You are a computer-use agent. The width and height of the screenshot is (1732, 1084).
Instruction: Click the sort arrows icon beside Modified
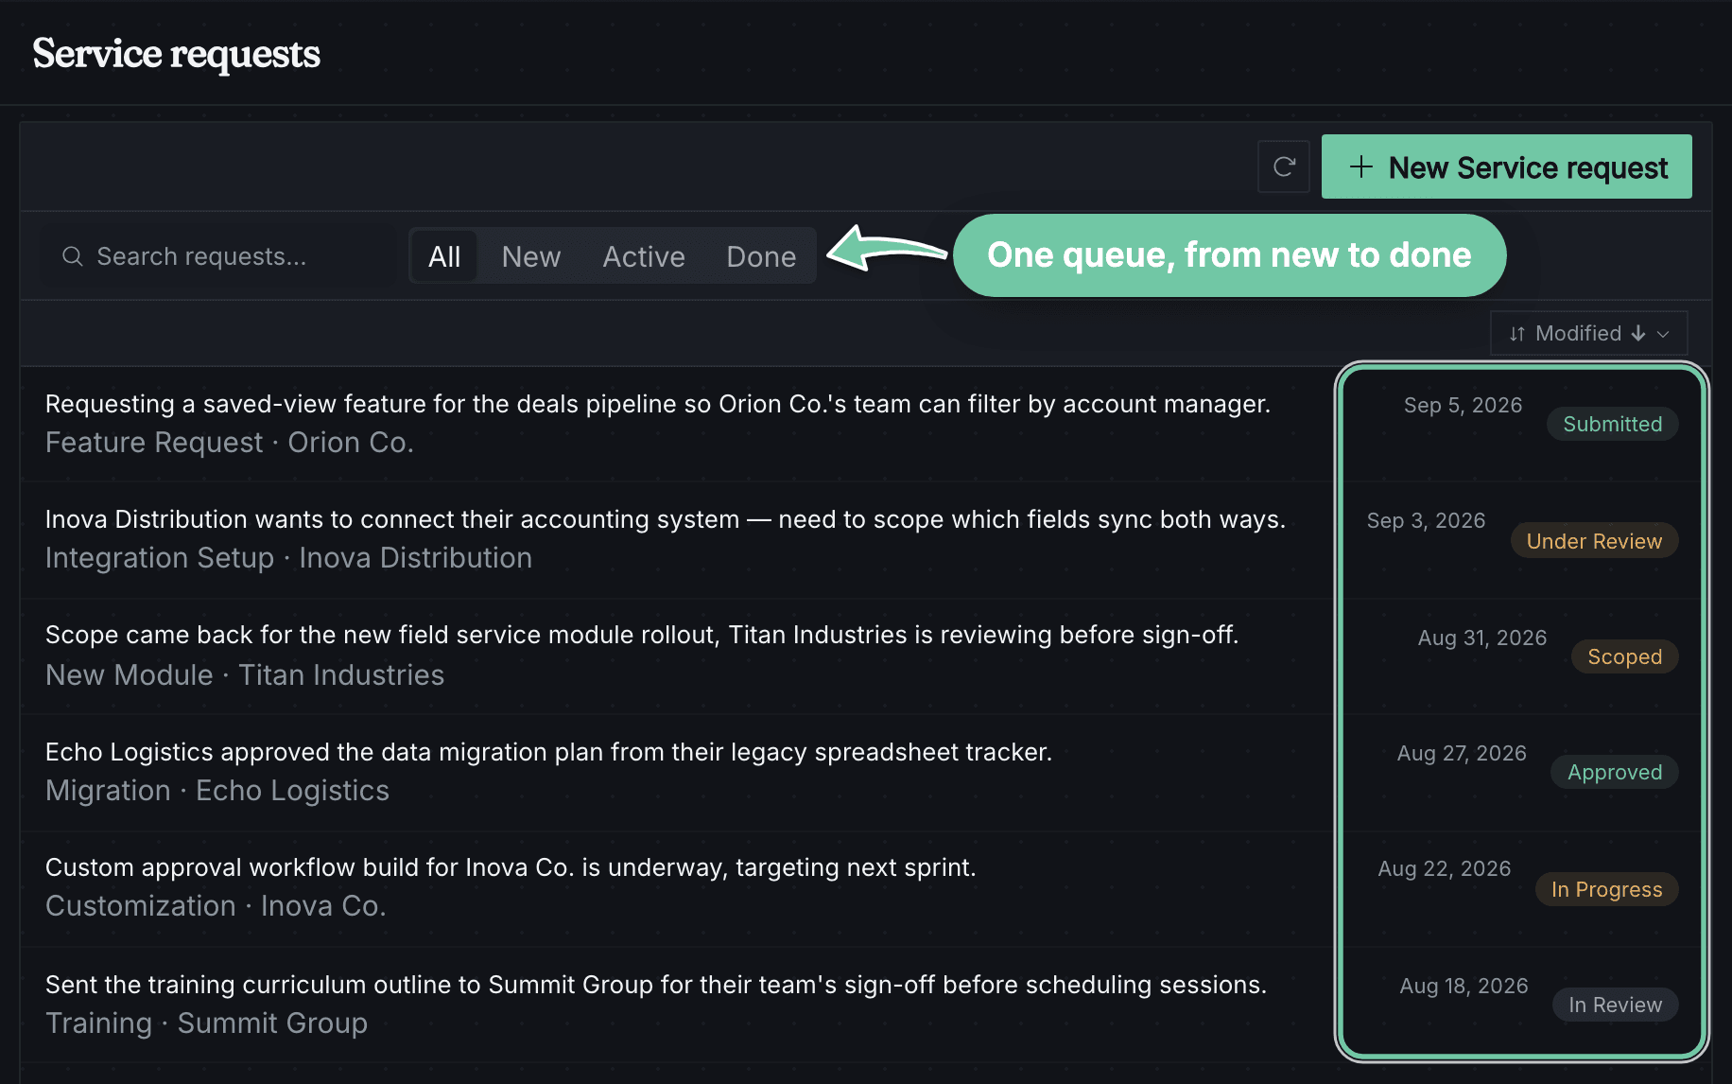(1516, 333)
